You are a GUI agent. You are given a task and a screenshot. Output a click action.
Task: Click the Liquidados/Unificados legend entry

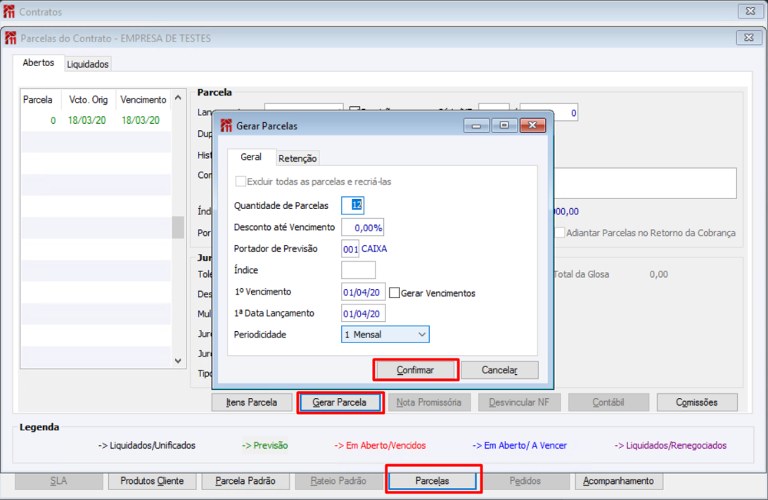point(147,445)
